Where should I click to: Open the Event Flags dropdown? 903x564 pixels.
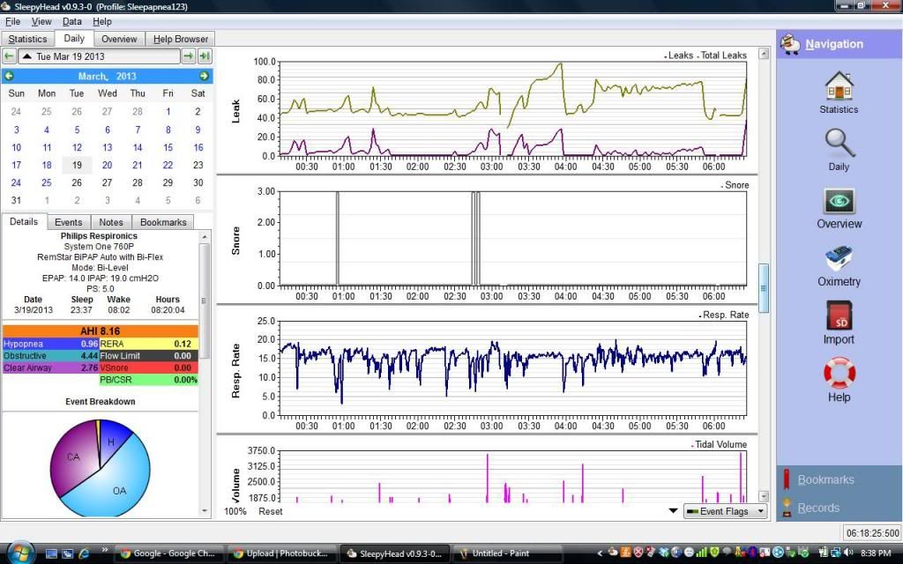coord(725,511)
